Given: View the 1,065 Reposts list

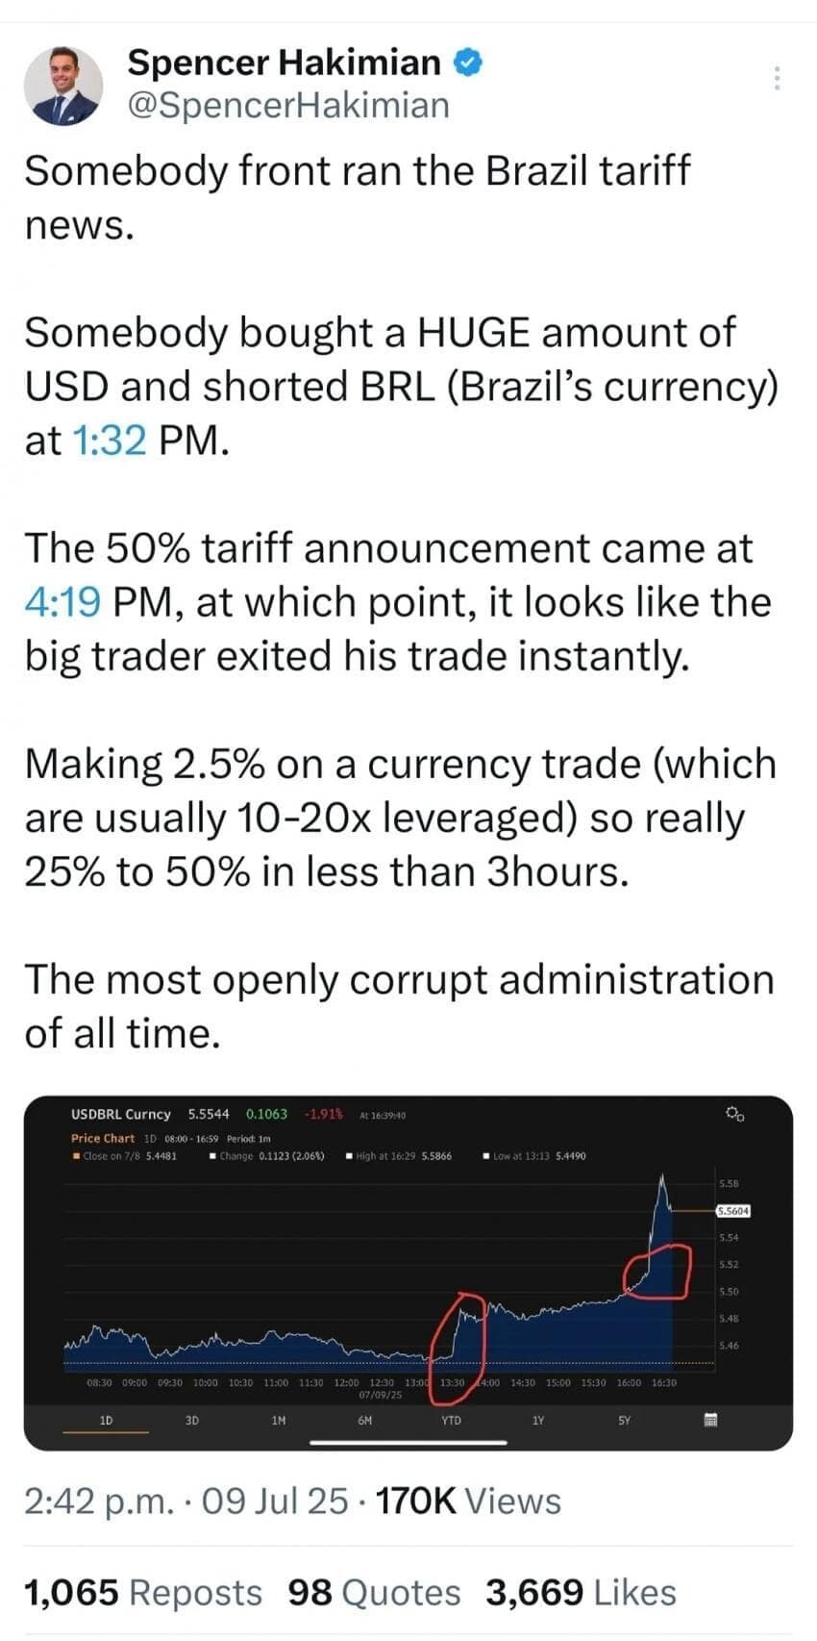Looking at the screenshot, I should [x=142, y=1592].
